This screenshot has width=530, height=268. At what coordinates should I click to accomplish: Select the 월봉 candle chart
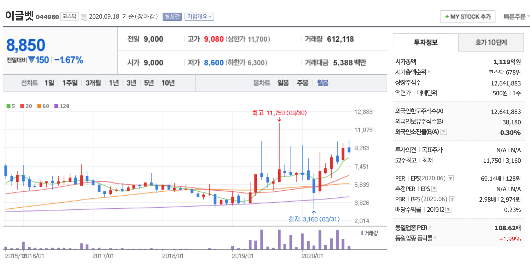323,83
